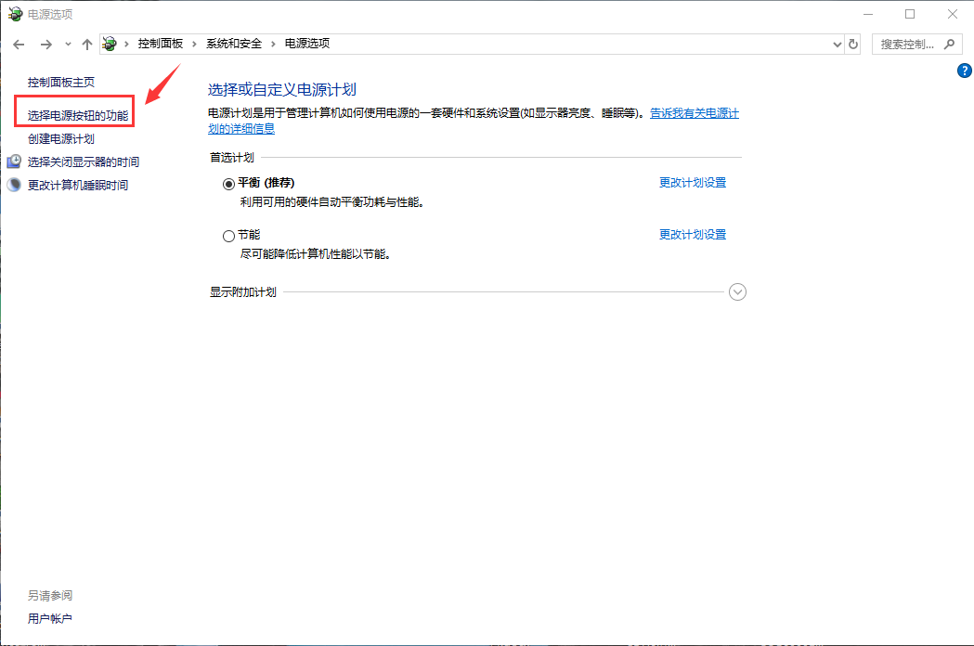Image resolution: width=974 pixels, height=646 pixels.
Task: Open 用户帐户 link under 另请参阅
Action: coord(50,619)
